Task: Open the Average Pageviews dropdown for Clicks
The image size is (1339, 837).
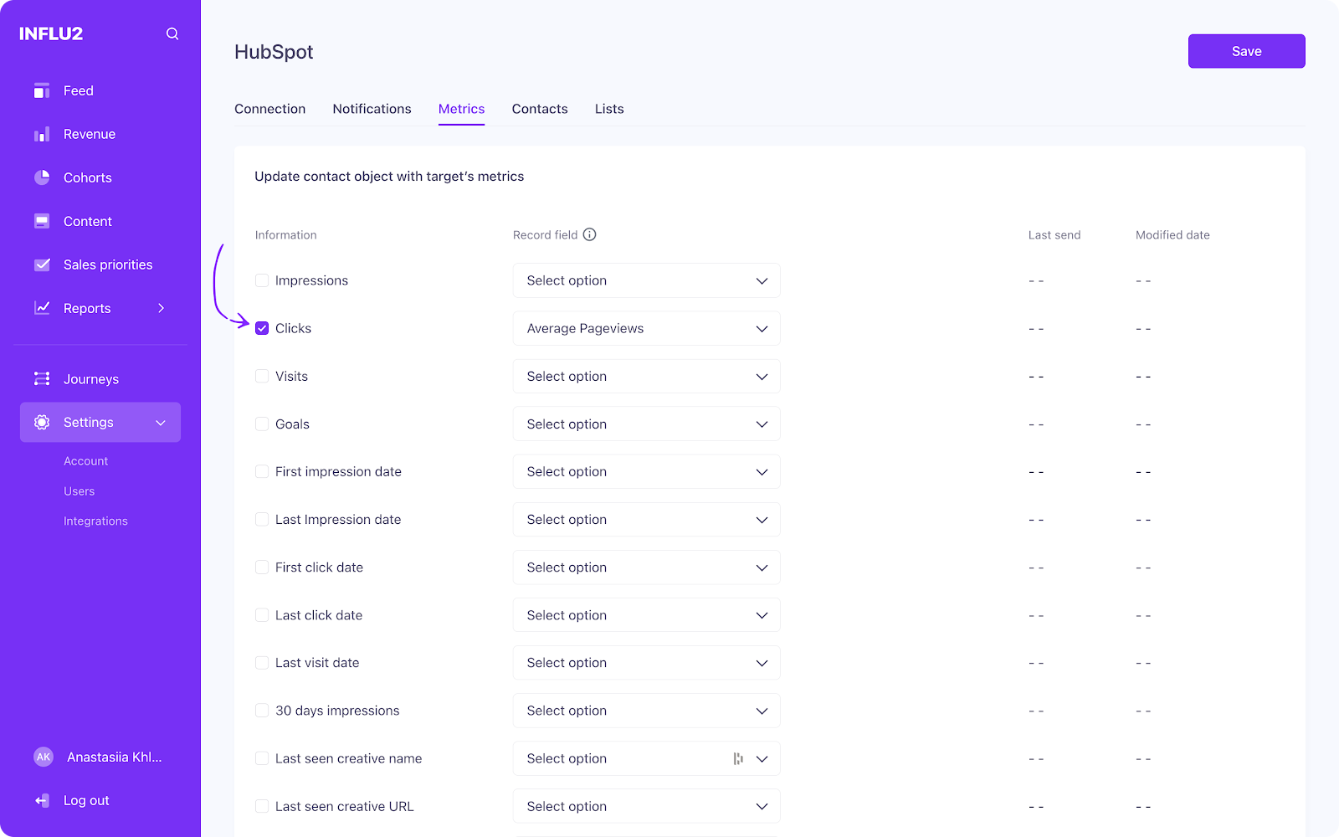Action: [647, 328]
